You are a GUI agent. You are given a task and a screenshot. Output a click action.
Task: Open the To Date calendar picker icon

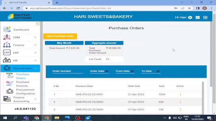158,71
